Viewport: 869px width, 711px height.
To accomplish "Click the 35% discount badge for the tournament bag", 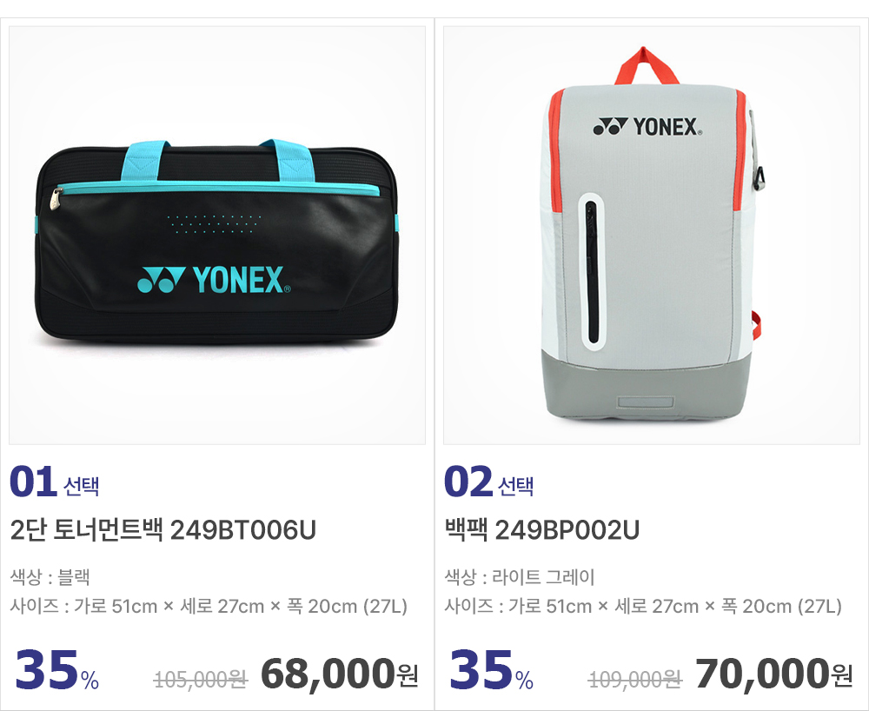I will coord(57,669).
